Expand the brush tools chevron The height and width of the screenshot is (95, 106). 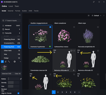pyautogui.click(x=20, y=62)
